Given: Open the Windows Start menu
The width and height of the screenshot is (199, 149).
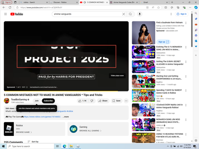Looking at the screenshot, I should point(3,146).
